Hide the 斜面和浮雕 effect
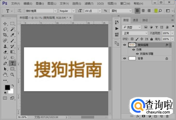176x120 pixels. click(x=137, y=54)
